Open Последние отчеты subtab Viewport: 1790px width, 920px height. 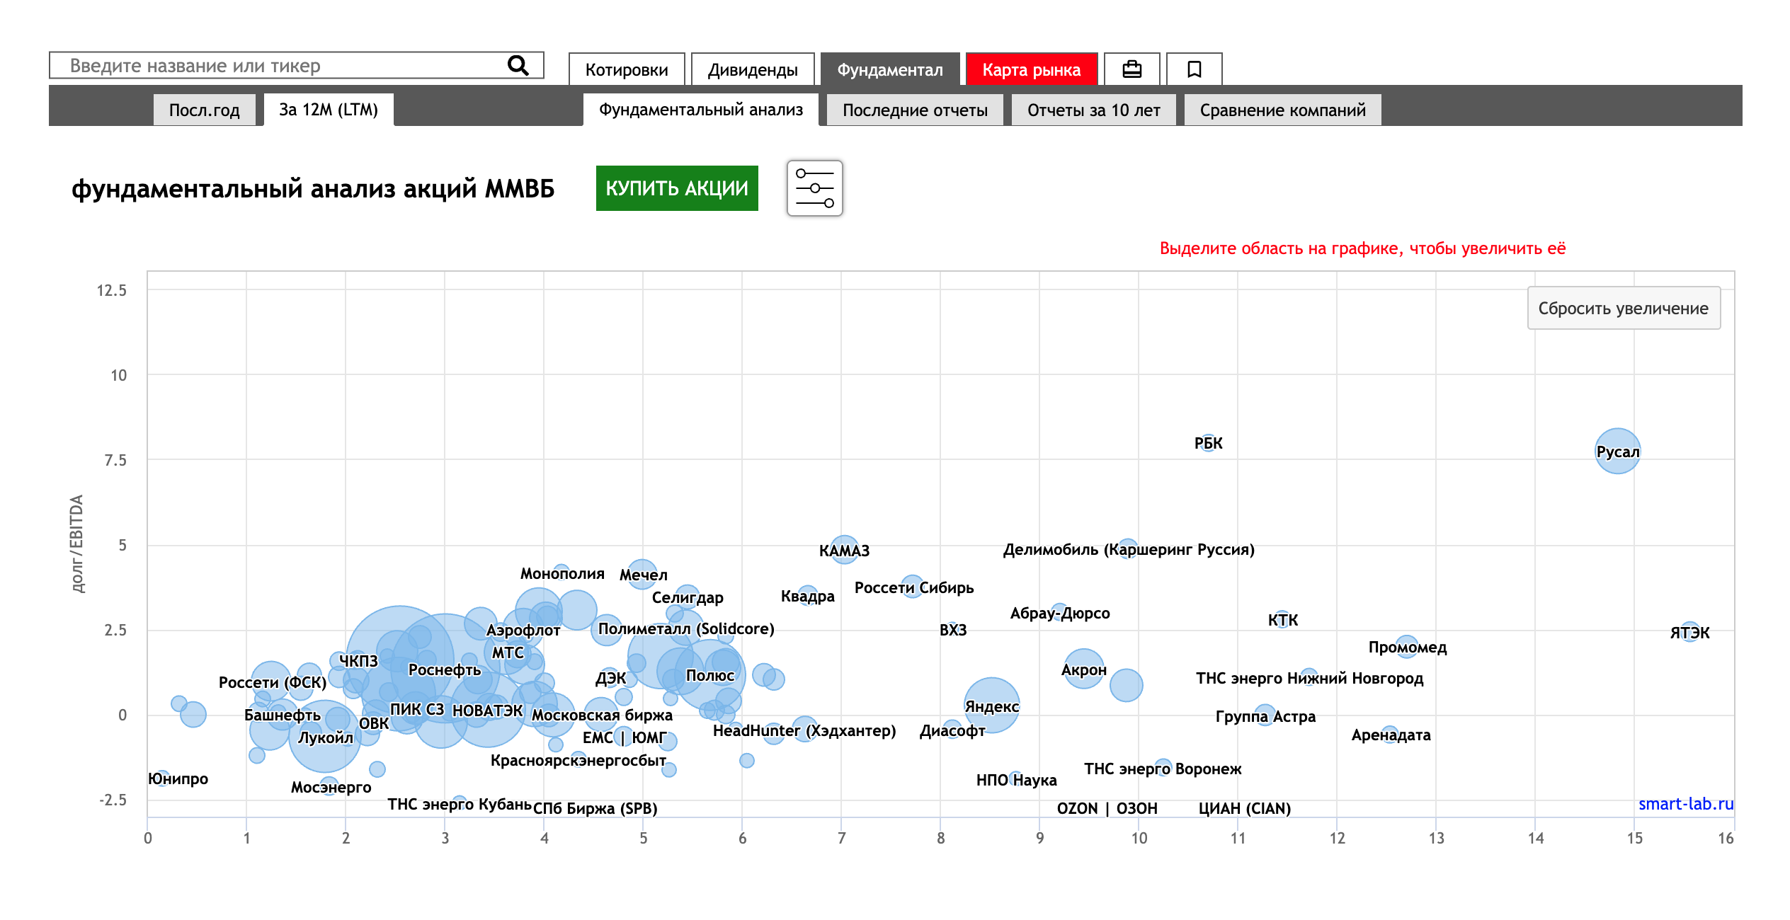(915, 110)
